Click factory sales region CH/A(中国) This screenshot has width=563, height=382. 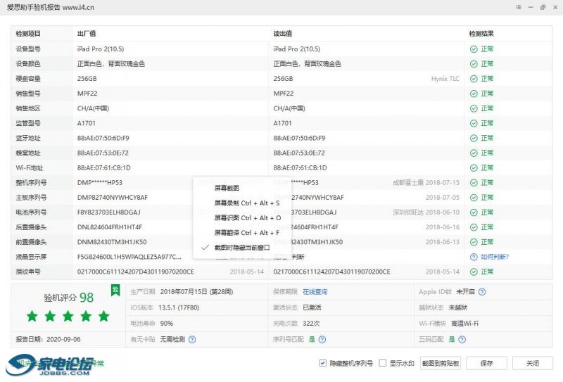point(93,108)
